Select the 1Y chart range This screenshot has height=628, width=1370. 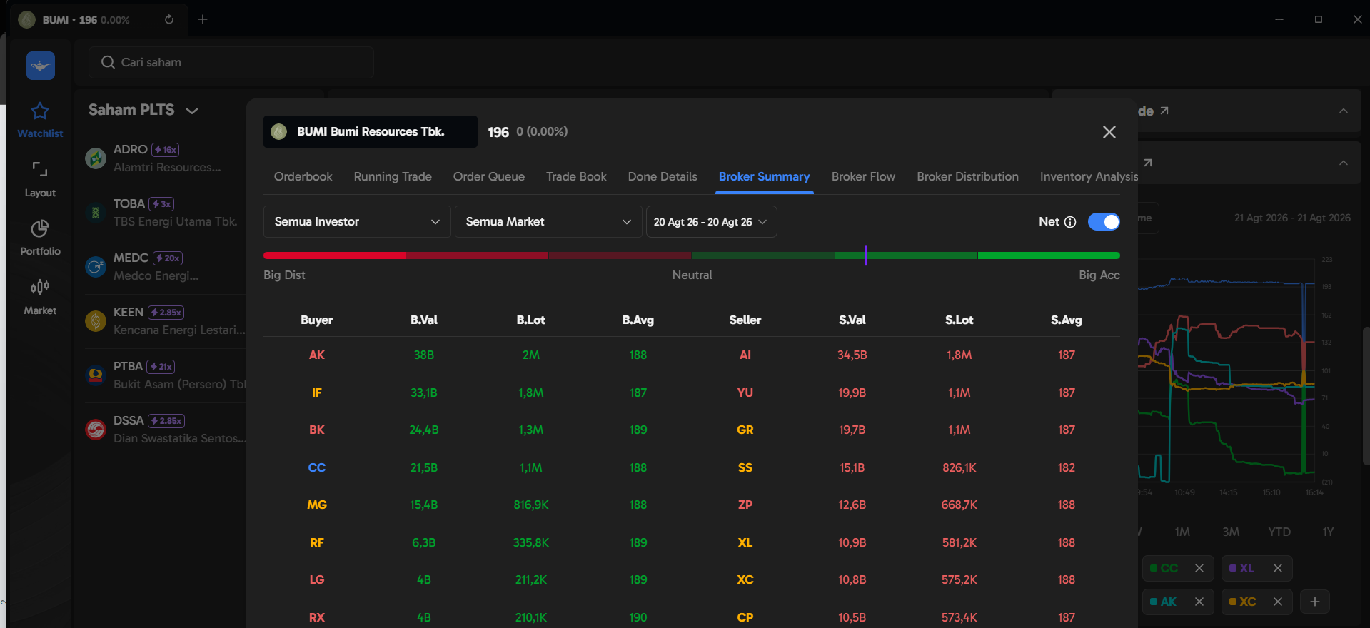click(1328, 532)
